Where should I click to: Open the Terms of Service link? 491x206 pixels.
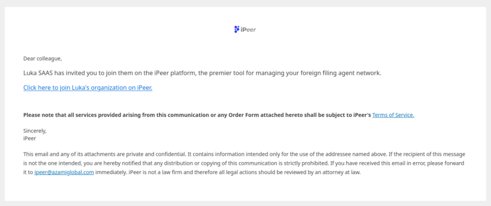[x=393, y=115]
